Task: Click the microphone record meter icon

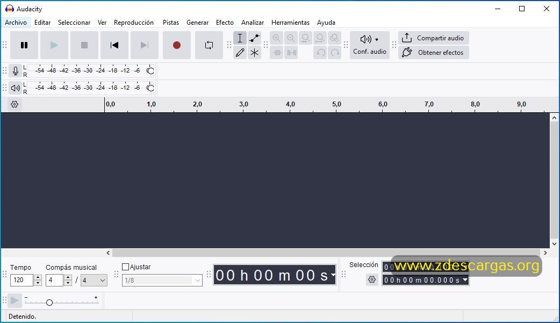Action: coord(16,71)
